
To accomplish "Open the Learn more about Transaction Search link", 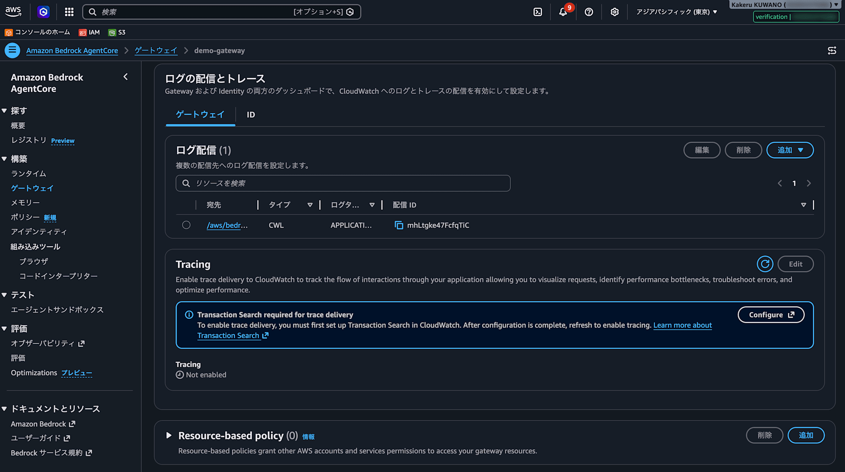I will pos(683,325).
